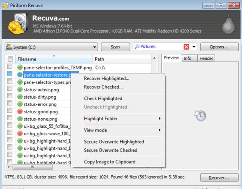Open the Options... dialog button
This screenshot has height=189, width=242.
[219, 47]
